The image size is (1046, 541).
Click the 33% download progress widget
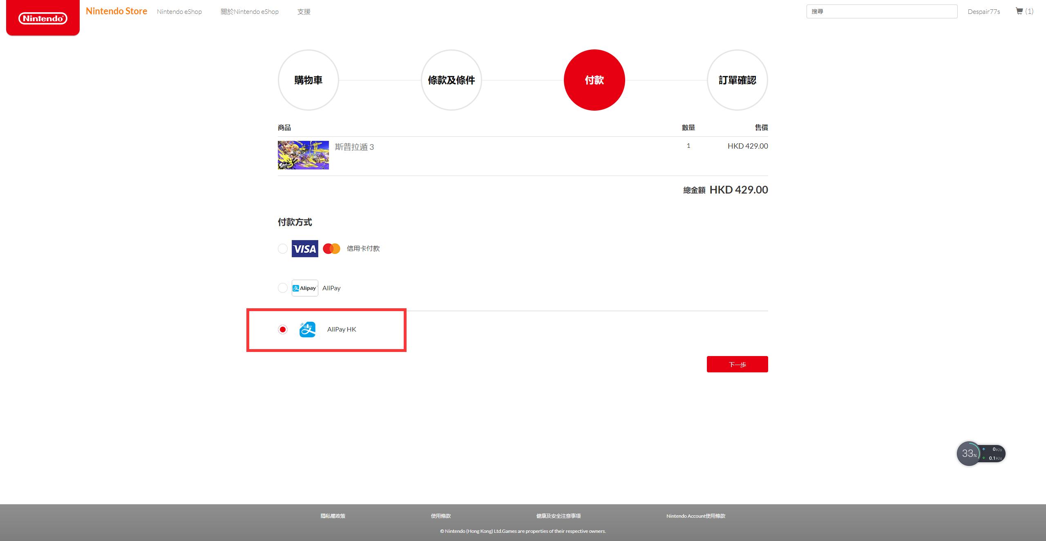pos(969,453)
